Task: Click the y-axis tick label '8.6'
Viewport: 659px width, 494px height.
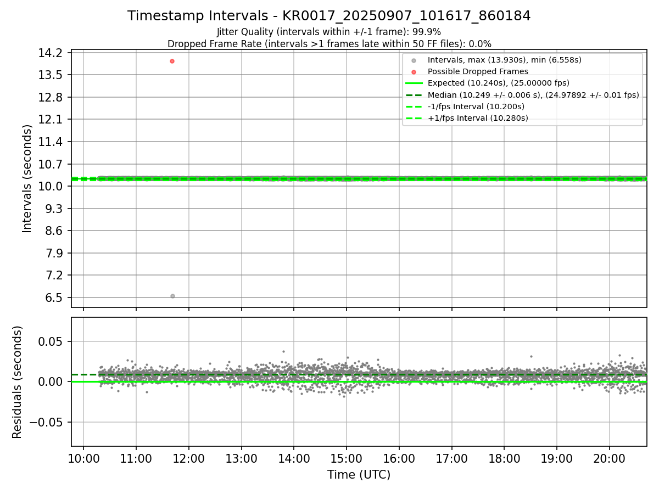Action: tap(55, 231)
